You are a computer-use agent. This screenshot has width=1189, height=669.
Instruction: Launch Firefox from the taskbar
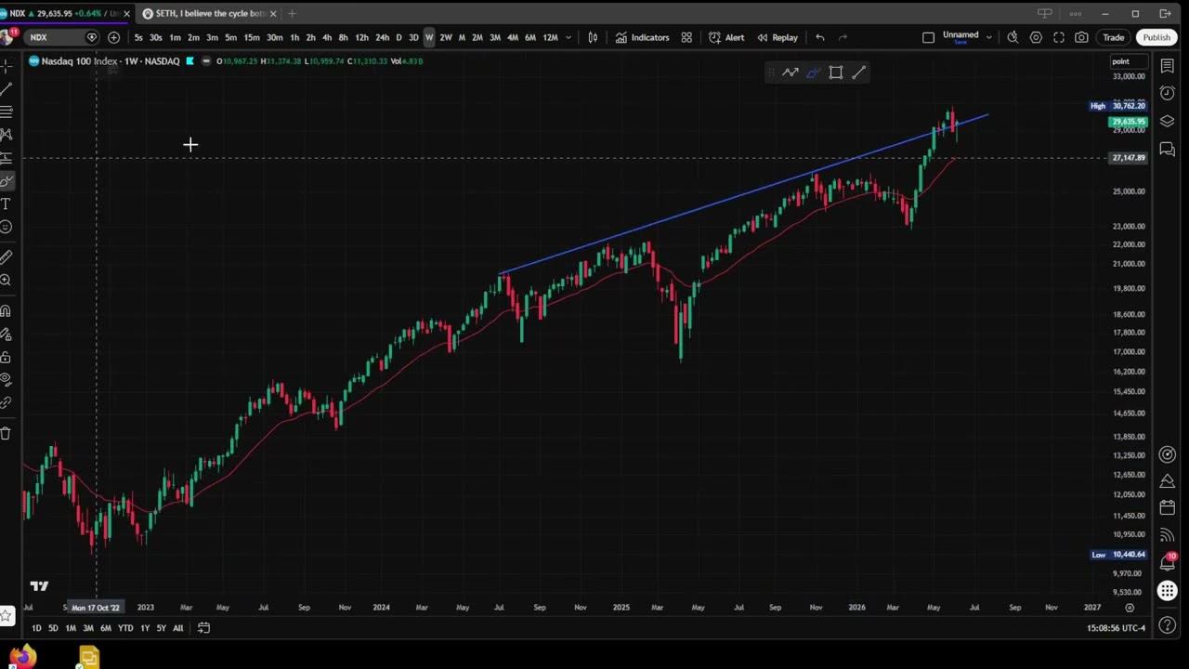tap(23, 658)
